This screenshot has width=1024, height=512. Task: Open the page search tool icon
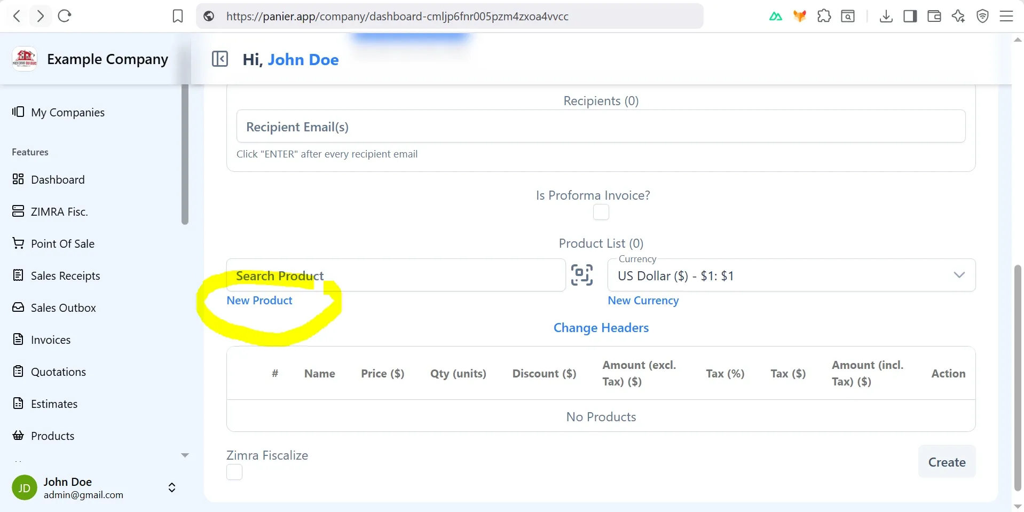coord(848,16)
